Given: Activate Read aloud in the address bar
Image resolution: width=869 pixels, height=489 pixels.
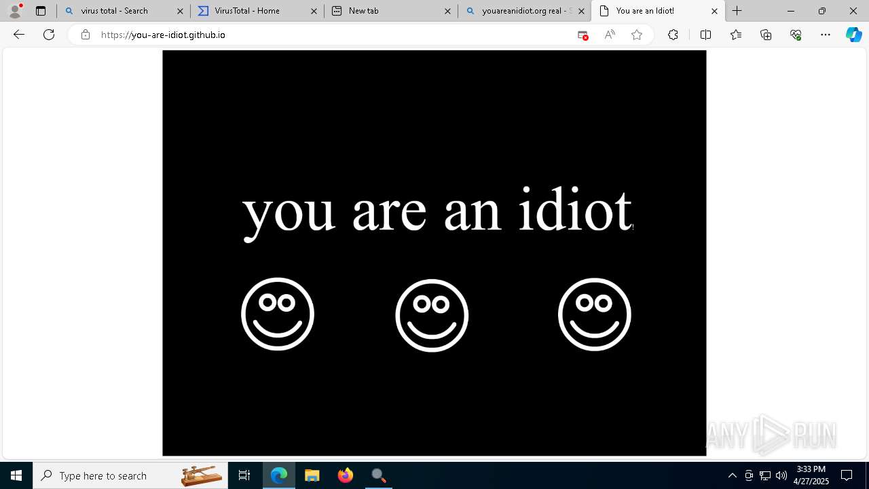Looking at the screenshot, I should [610, 35].
